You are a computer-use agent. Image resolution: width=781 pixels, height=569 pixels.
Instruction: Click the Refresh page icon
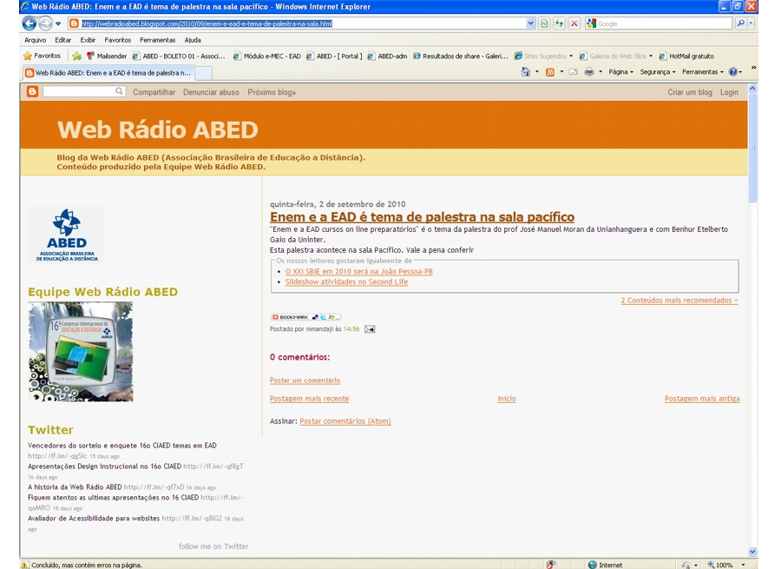559,23
